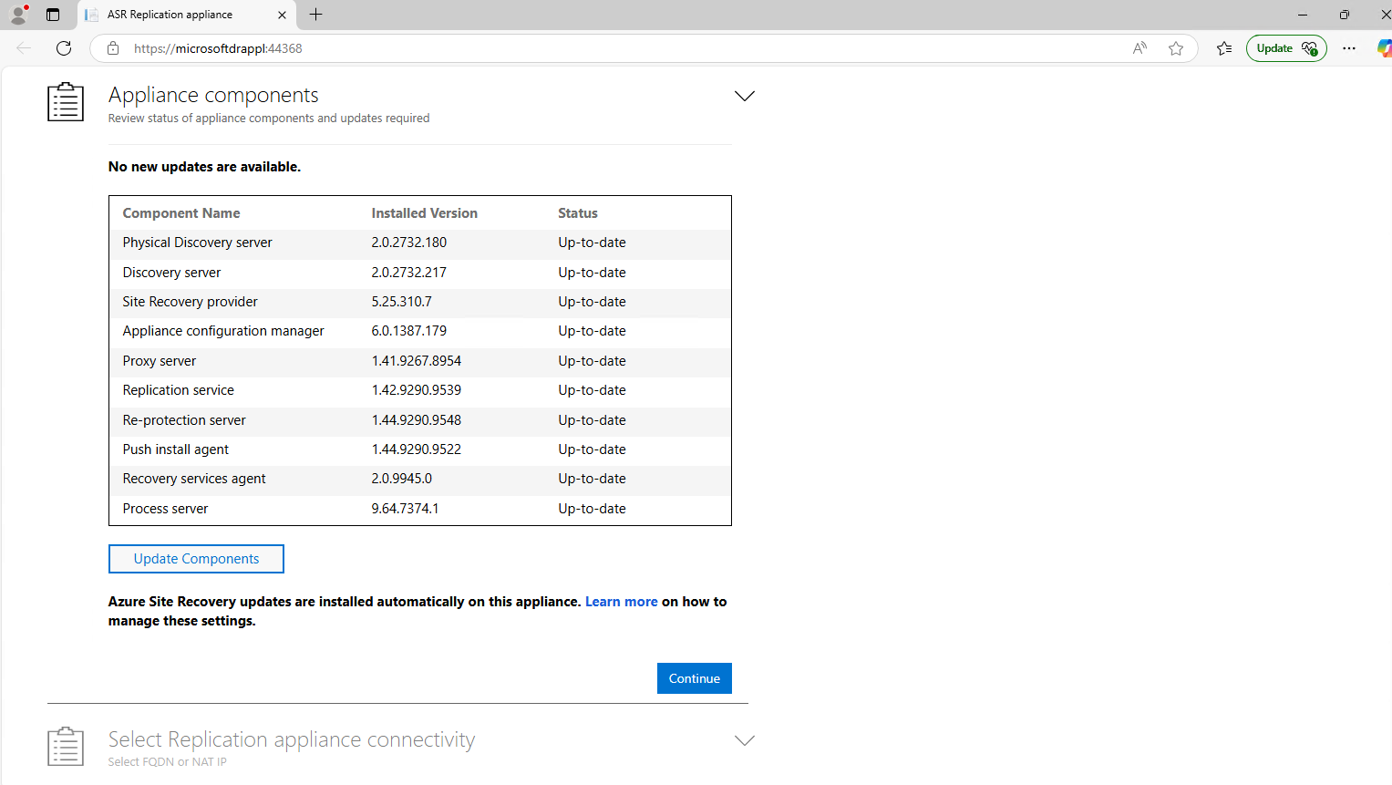This screenshot has height=785, width=1392.
Task: Open the Learn more link
Action: coord(622,602)
